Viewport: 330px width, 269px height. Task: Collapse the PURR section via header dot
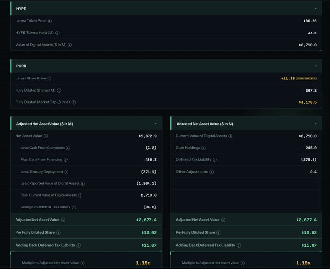tap(316, 66)
